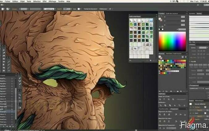Click fill/stroke indicator in Couleur panel
The image size is (209, 131).
(160, 19)
